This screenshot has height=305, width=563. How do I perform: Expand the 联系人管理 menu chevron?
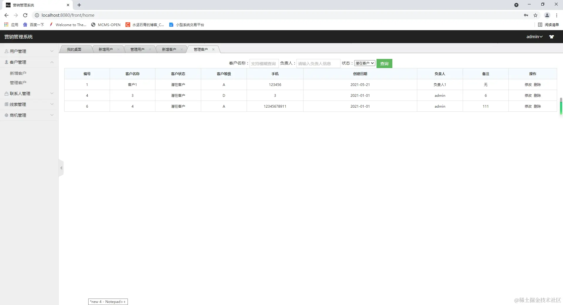tap(52, 94)
